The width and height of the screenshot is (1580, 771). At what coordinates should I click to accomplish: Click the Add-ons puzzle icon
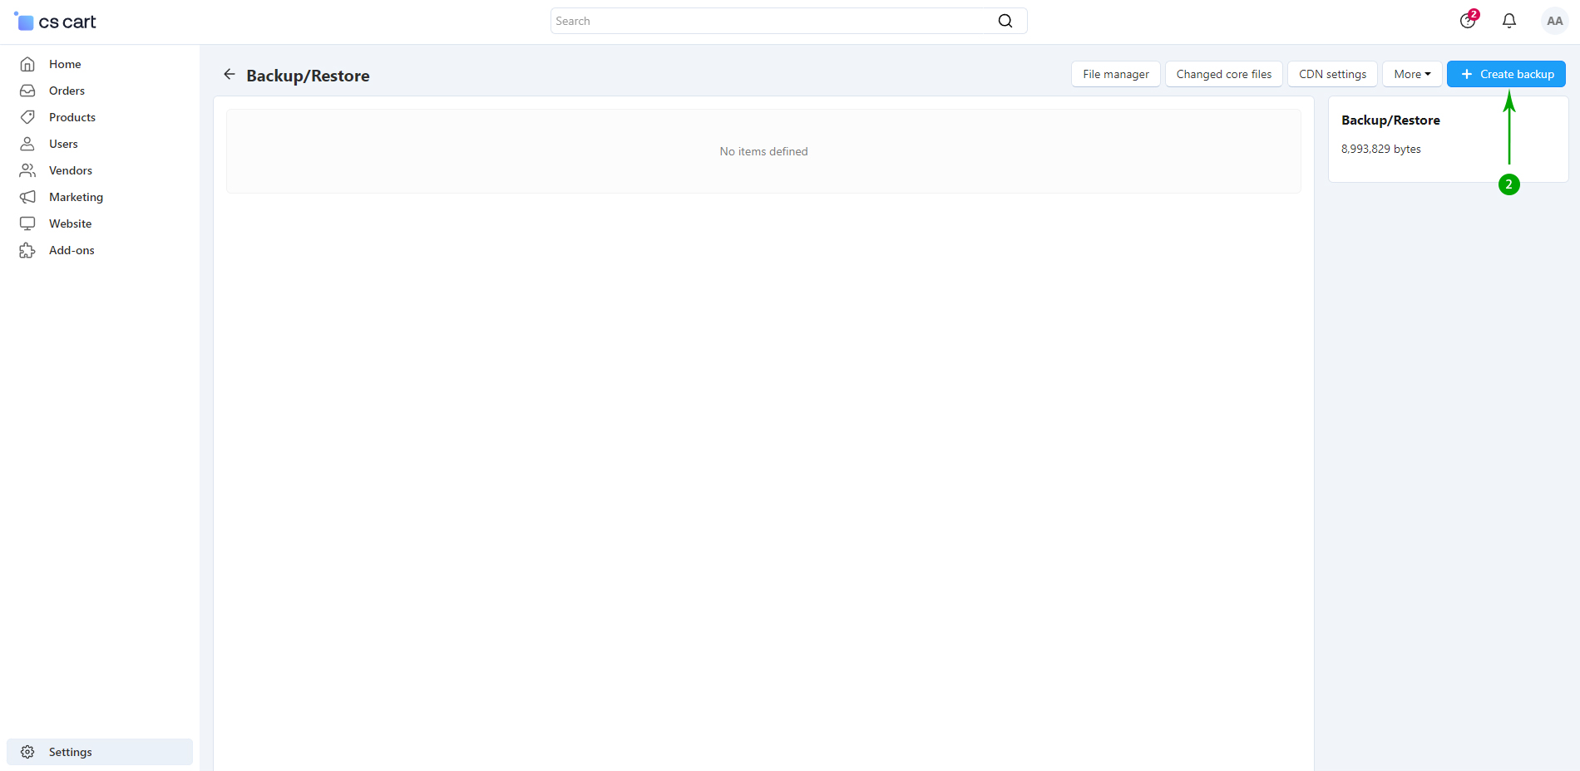27,250
